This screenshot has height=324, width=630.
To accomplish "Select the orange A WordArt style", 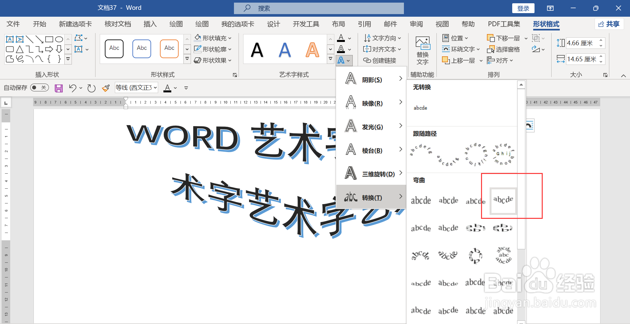I will [x=312, y=50].
